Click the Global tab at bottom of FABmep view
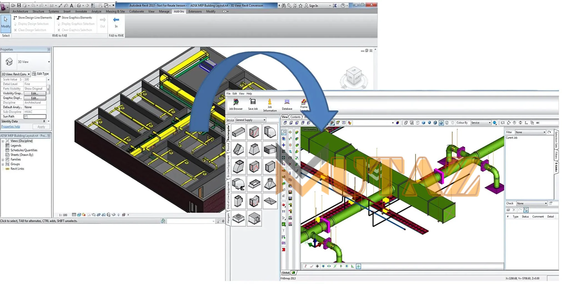562x284 pixels. [285, 273]
